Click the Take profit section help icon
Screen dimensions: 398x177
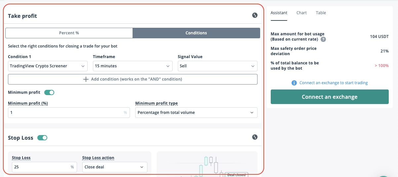coord(255,15)
